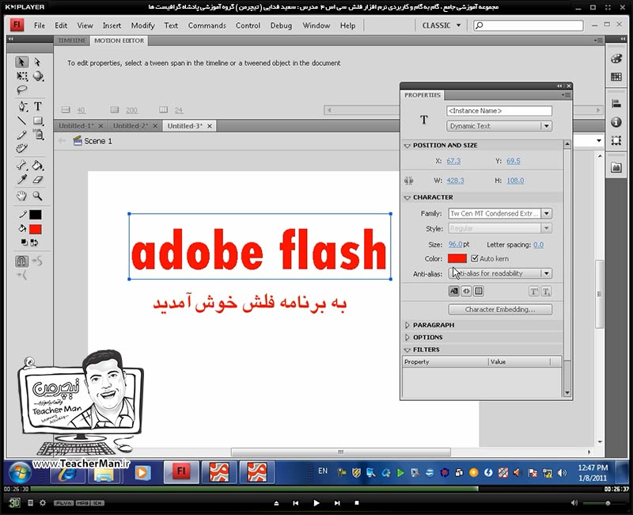This screenshot has width=633, height=515.
Task: Select the Deco tool
Action: (22, 149)
